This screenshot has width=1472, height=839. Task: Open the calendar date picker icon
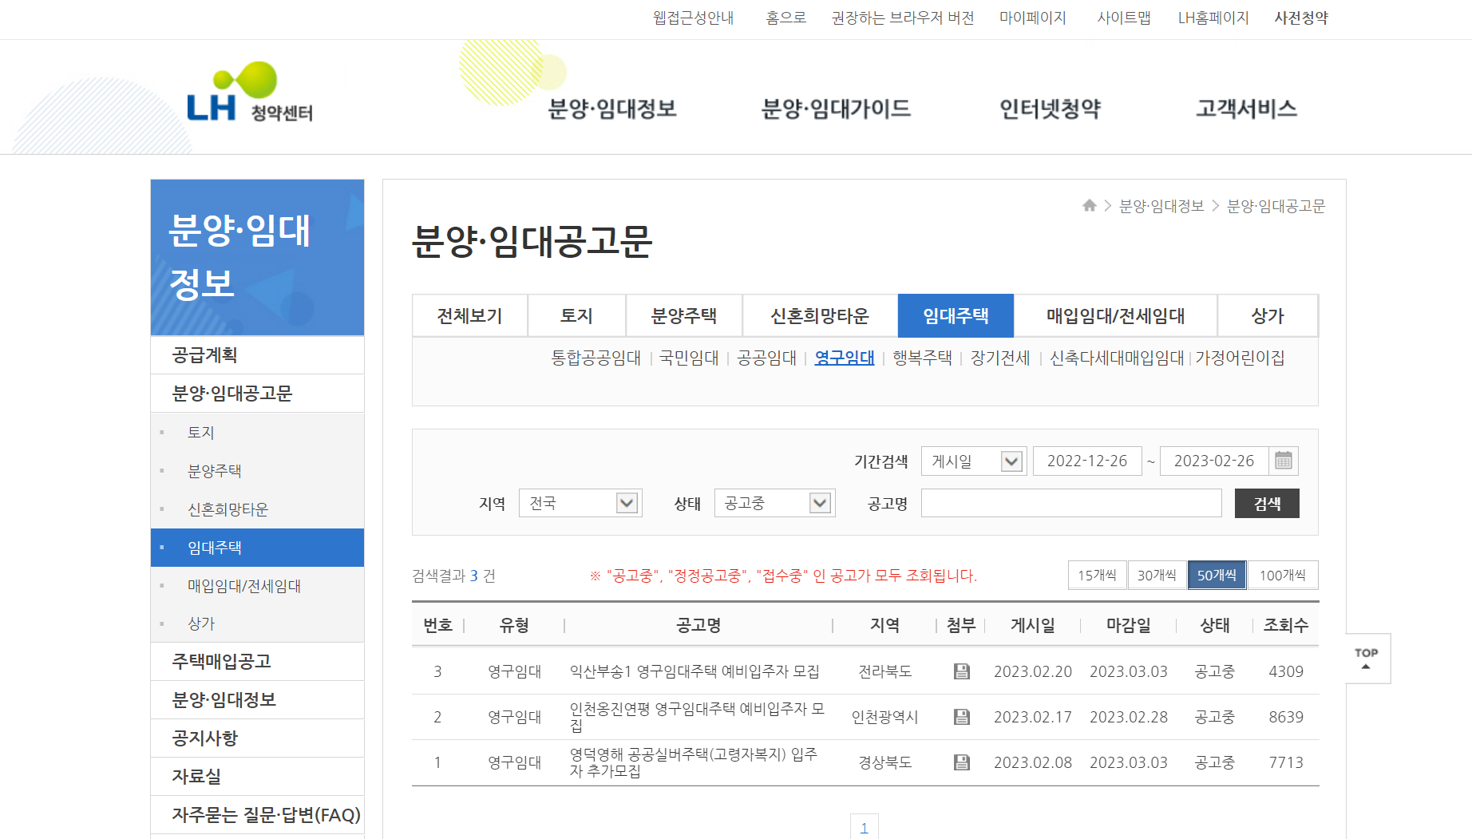click(x=1284, y=461)
